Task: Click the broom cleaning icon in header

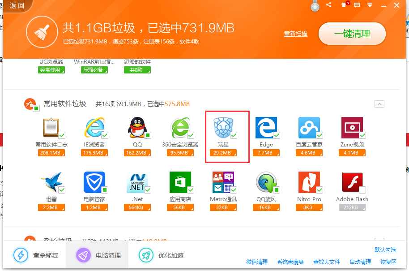Action: pyautogui.click(x=42, y=32)
